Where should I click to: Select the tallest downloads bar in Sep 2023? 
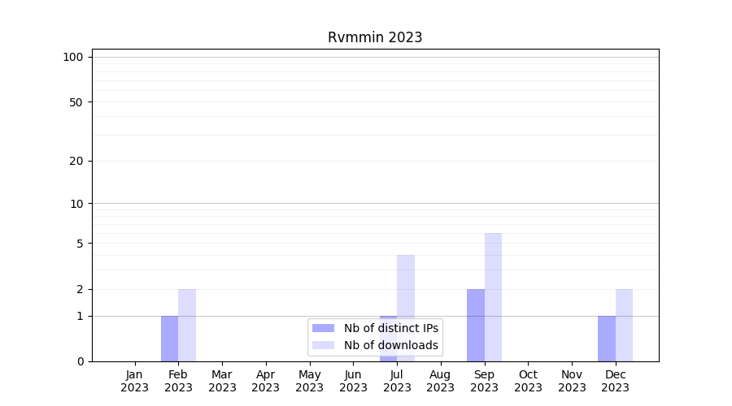(493, 297)
